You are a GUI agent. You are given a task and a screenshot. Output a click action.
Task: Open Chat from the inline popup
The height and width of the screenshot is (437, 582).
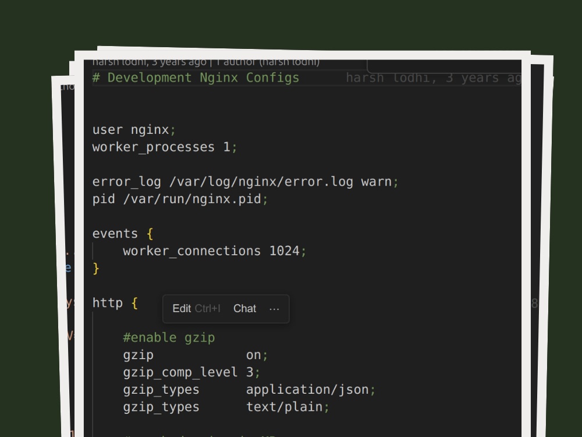244,308
